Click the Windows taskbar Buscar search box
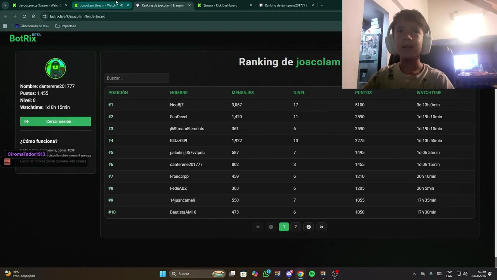 (198, 274)
